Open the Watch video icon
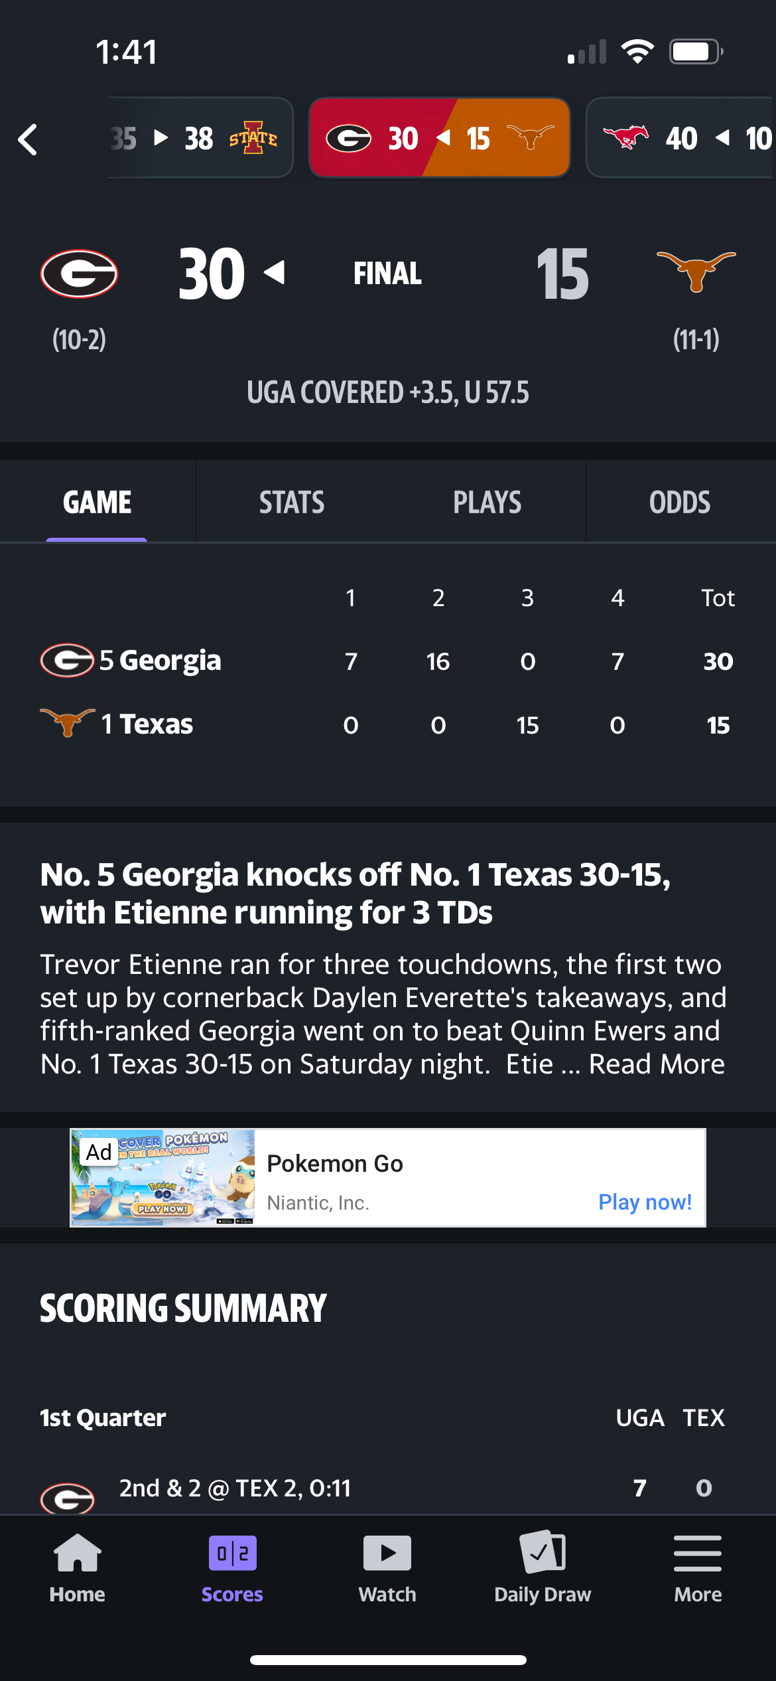Screen dimensions: 776x1681 click(x=387, y=1554)
